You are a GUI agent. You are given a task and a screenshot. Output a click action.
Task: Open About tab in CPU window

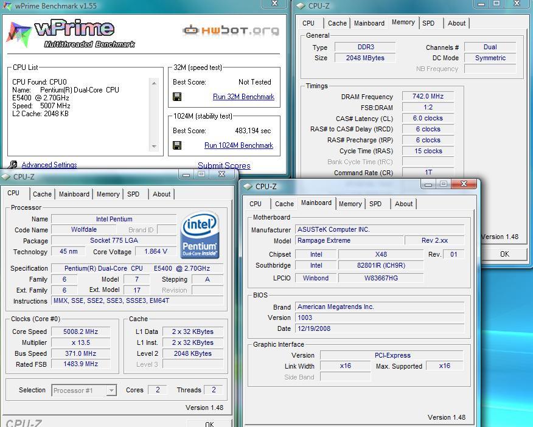coord(161,194)
